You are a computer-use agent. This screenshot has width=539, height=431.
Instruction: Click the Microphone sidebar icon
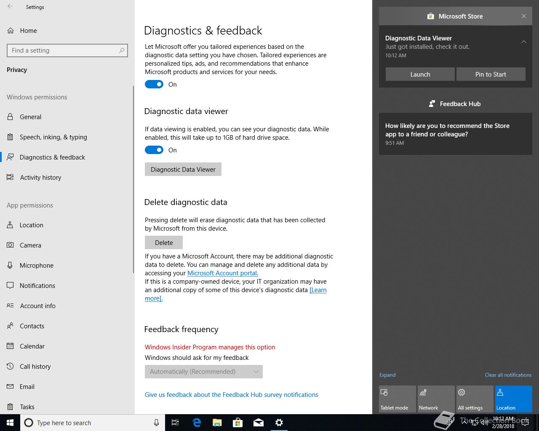[10, 265]
